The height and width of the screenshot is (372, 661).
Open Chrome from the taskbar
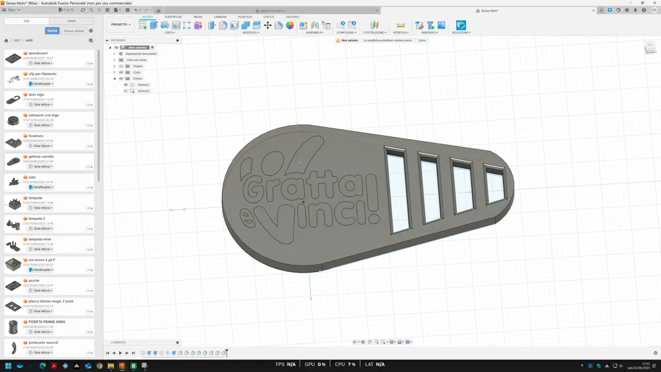point(100,365)
